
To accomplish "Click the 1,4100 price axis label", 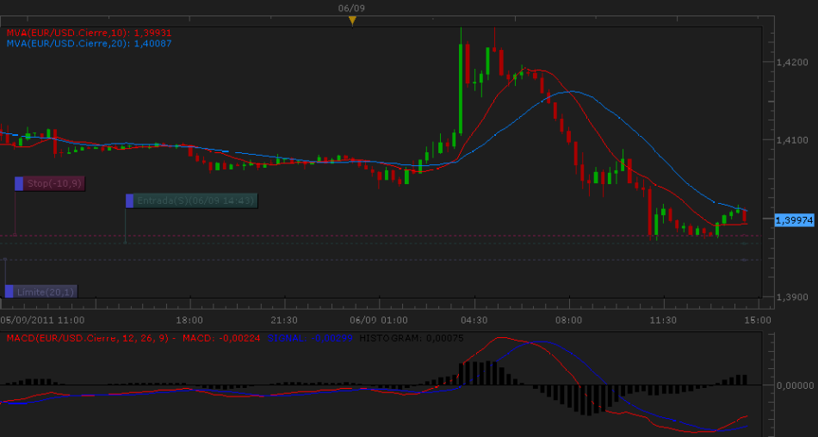I will 791,140.
